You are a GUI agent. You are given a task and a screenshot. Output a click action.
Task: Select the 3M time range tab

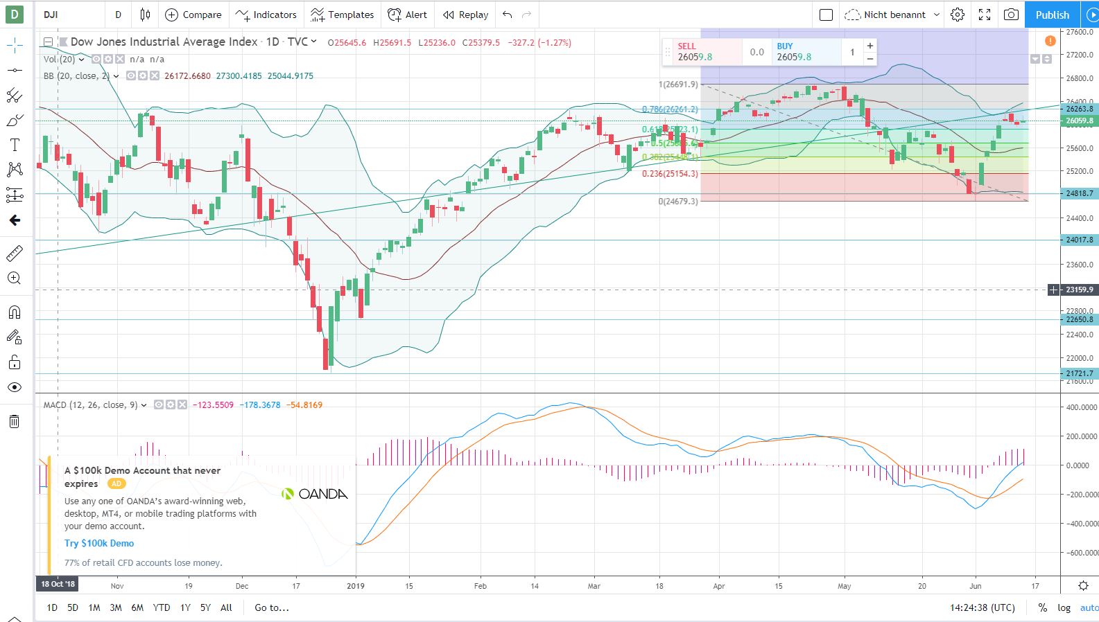pos(116,607)
